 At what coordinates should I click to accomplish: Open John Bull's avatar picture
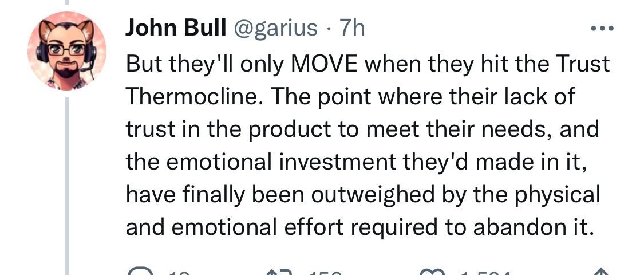point(67,51)
